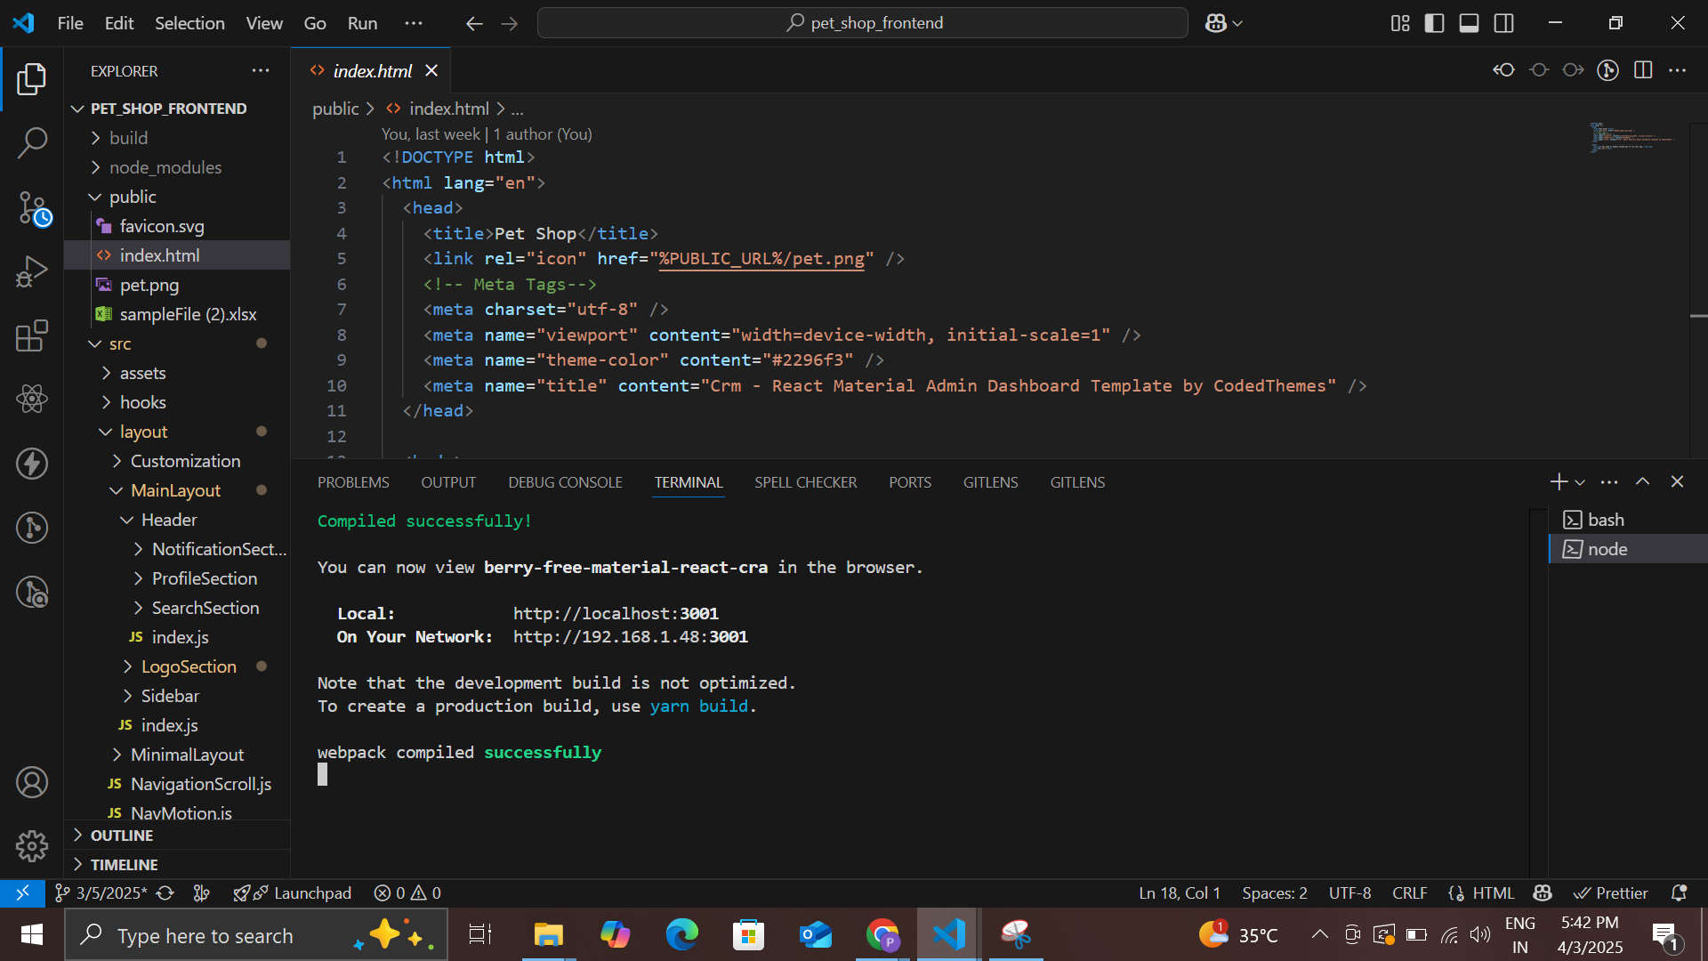Viewport: 1708px width, 961px height.
Task: Open the Selection menu
Action: (x=189, y=23)
